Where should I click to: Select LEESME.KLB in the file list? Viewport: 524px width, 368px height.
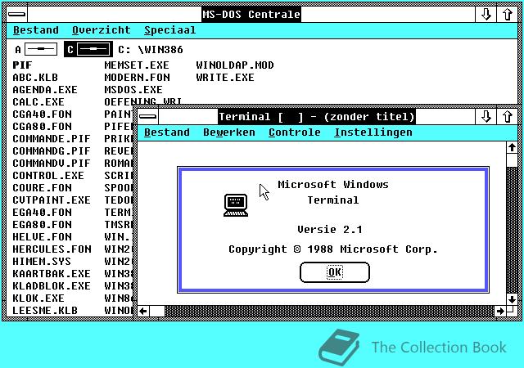click(45, 311)
